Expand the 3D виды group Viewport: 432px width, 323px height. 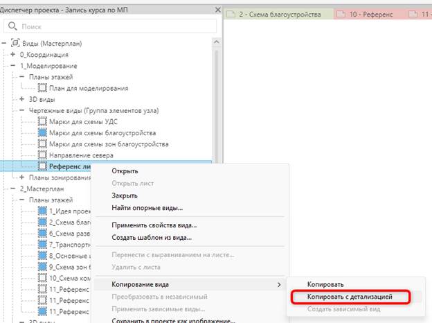coord(22,99)
